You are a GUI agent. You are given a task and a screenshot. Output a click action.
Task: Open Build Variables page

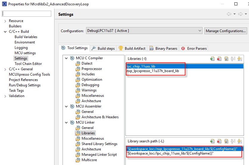click(x=26, y=37)
